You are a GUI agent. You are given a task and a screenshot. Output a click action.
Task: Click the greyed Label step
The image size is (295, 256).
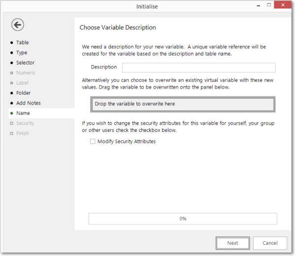pyautogui.click(x=22, y=83)
